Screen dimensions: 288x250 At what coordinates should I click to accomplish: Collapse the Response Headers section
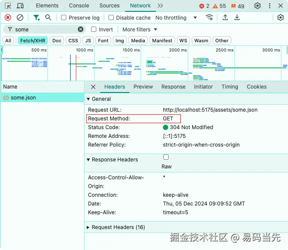(x=88, y=160)
